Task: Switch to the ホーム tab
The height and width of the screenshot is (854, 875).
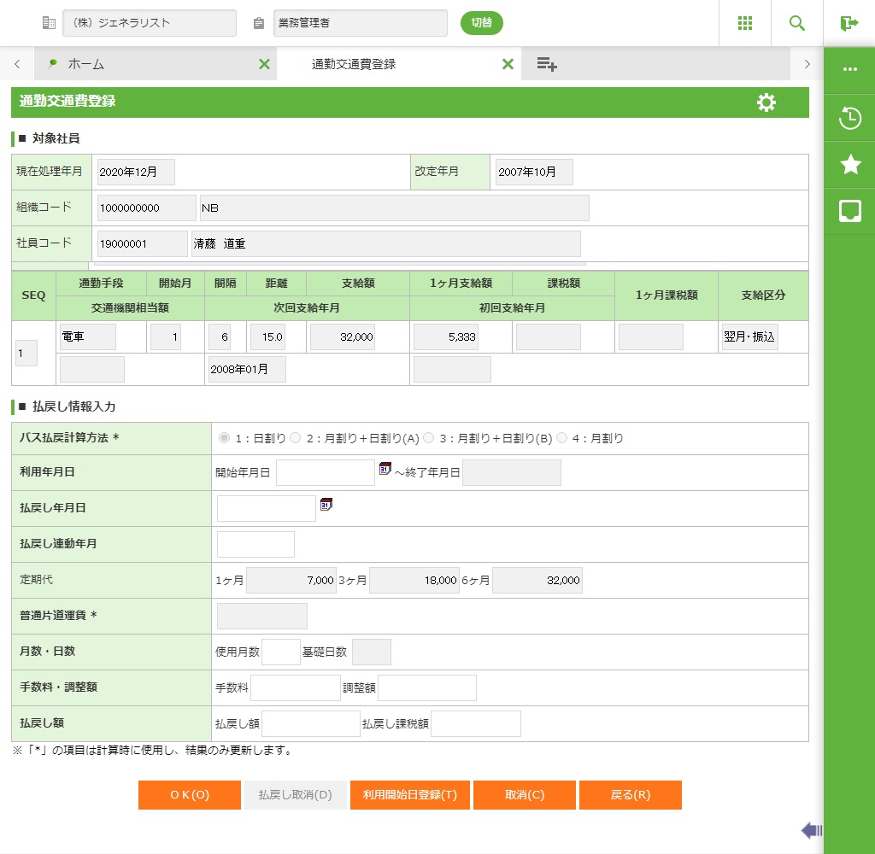Action: [x=85, y=64]
